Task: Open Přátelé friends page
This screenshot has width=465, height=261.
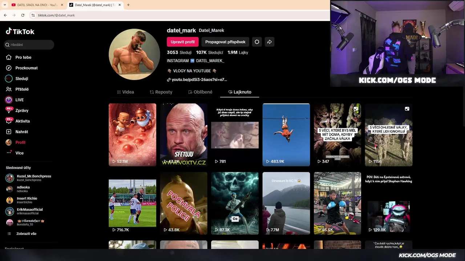Action: pyautogui.click(x=17, y=89)
